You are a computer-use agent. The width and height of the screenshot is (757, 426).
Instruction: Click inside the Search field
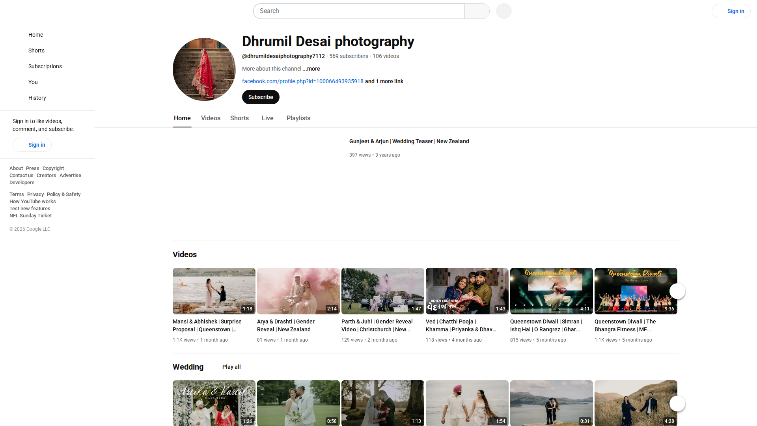[x=359, y=11]
